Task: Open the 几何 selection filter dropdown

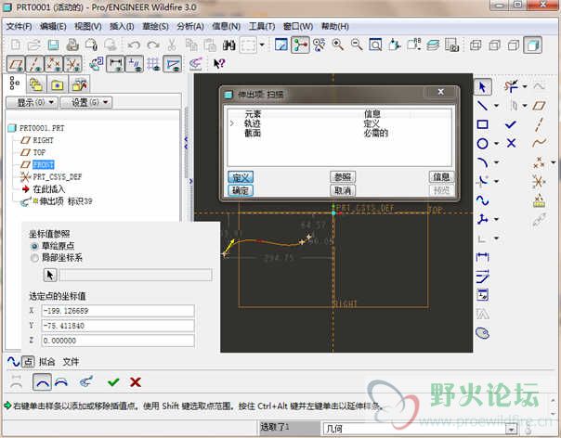Action: (x=512, y=429)
